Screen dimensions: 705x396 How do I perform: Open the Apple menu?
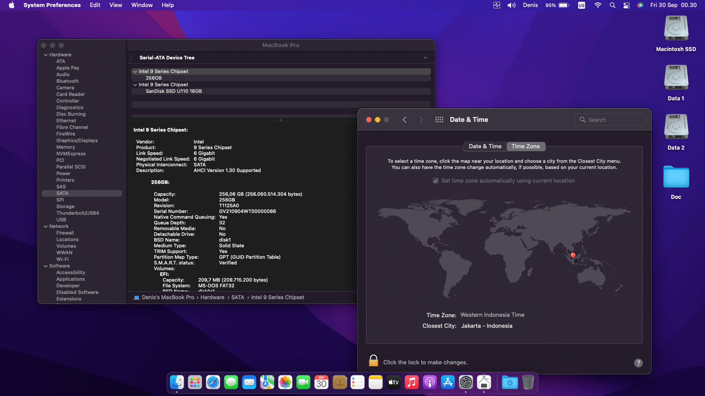(x=11, y=5)
